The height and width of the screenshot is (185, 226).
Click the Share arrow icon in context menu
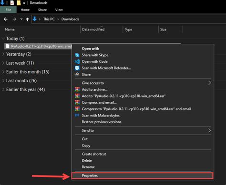click(77, 74)
